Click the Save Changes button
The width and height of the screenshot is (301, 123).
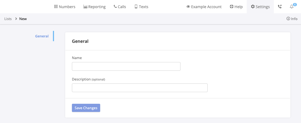click(86, 108)
